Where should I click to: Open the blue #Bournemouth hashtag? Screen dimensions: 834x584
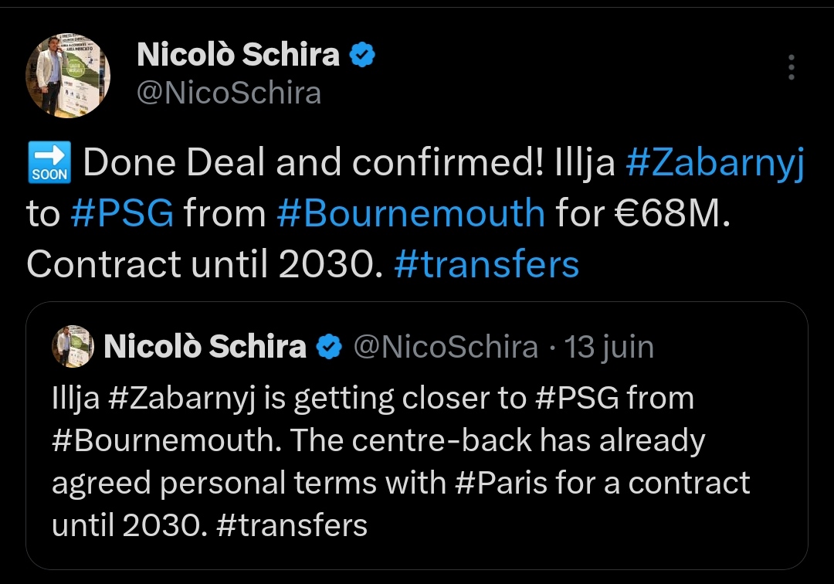click(x=411, y=213)
